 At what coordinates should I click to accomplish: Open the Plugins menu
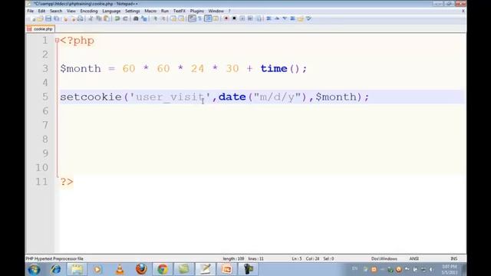[x=197, y=11]
